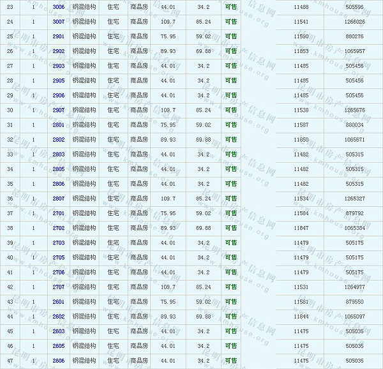This screenshot has height=369, width=383.
Task: Click total price 1266026 cell
Action: 354,22
